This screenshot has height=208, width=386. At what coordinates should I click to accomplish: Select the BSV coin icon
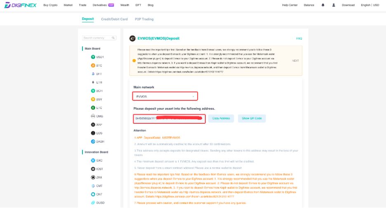coord(93,99)
